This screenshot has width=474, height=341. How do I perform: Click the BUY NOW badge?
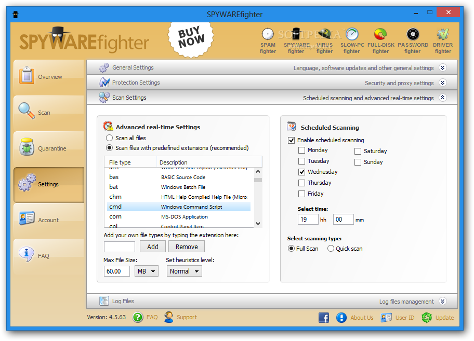click(x=191, y=39)
